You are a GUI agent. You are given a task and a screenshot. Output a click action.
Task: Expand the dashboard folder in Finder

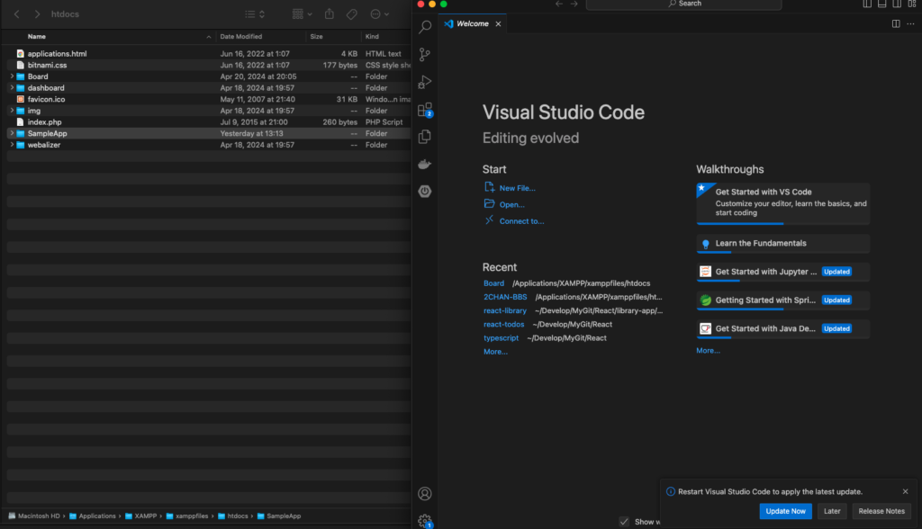click(x=12, y=87)
